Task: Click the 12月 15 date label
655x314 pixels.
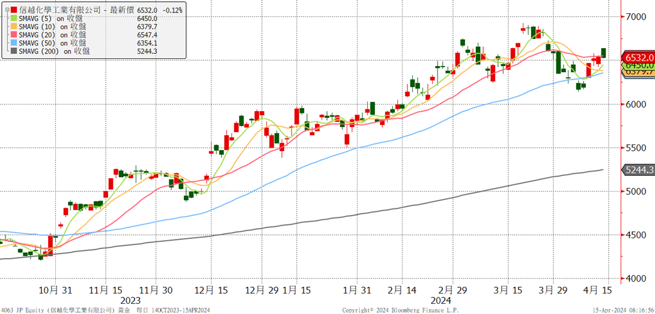Action: pos(212,290)
